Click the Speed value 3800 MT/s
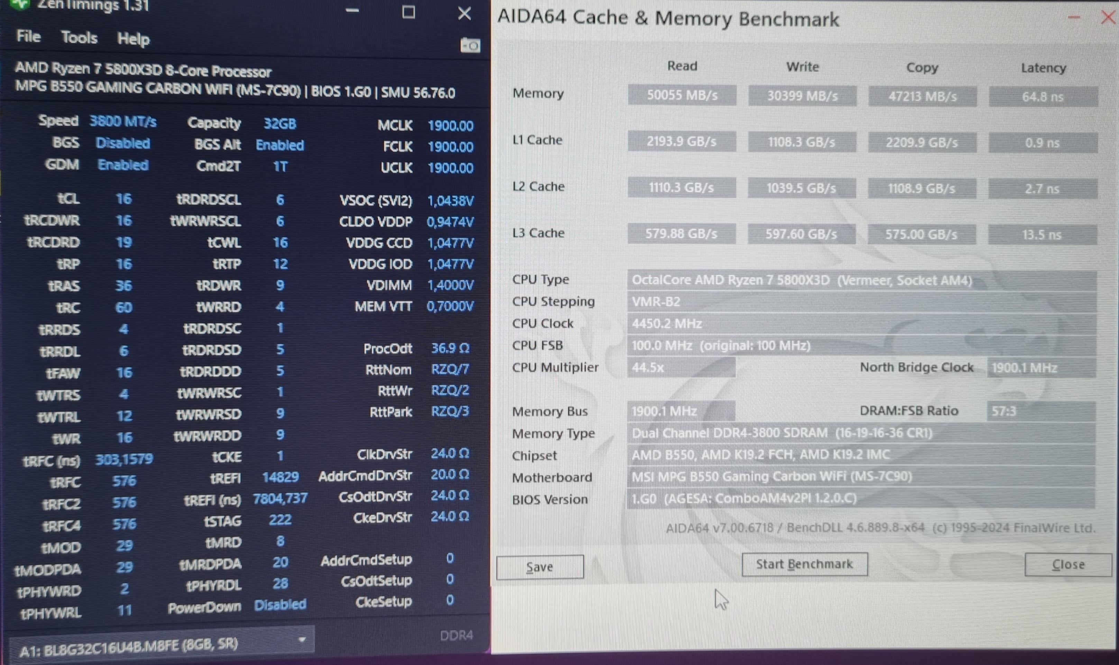This screenshot has height=665, width=1119. pyautogui.click(x=123, y=121)
